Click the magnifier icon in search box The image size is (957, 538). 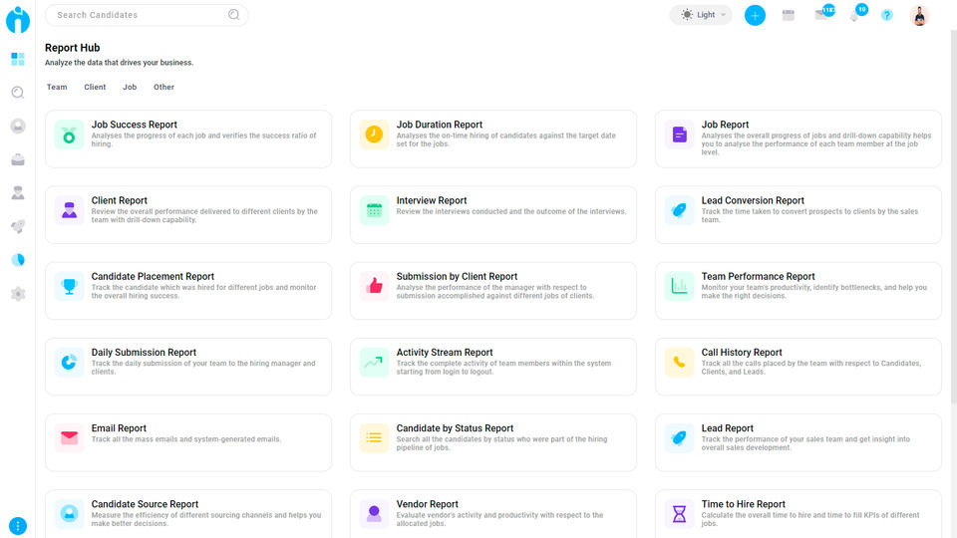pos(233,15)
